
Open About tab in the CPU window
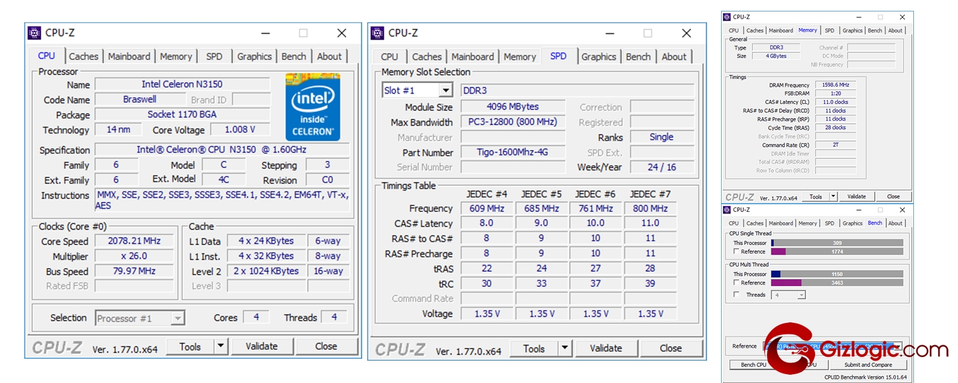330,56
